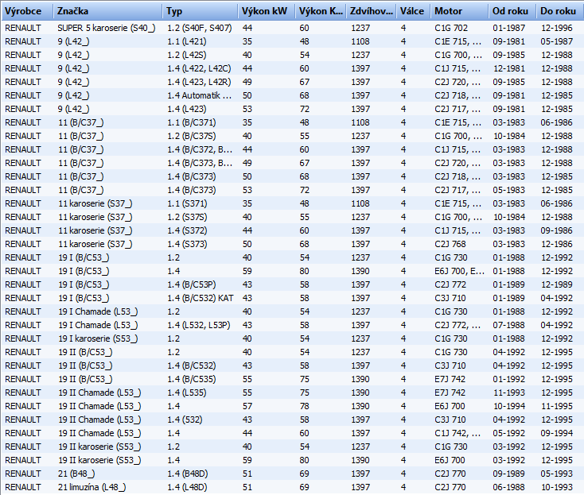Select type 1.4 (B/C535)
Viewport: 584px width, 495px height.
point(192,379)
